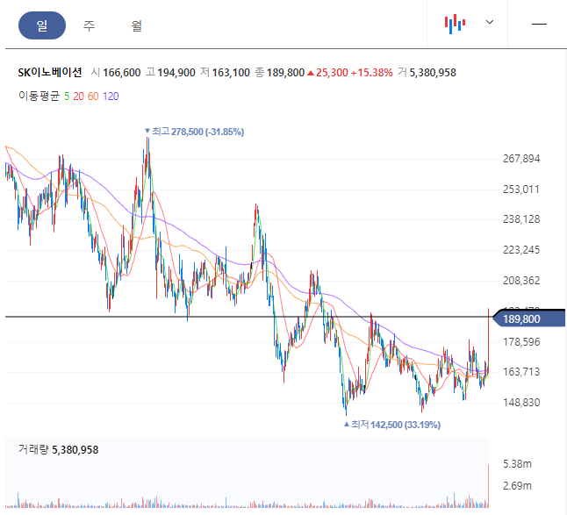Click the 2.69m volume axis label
Viewport: 567px width, 515px height.
pyautogui.click(x=517, y=486)
